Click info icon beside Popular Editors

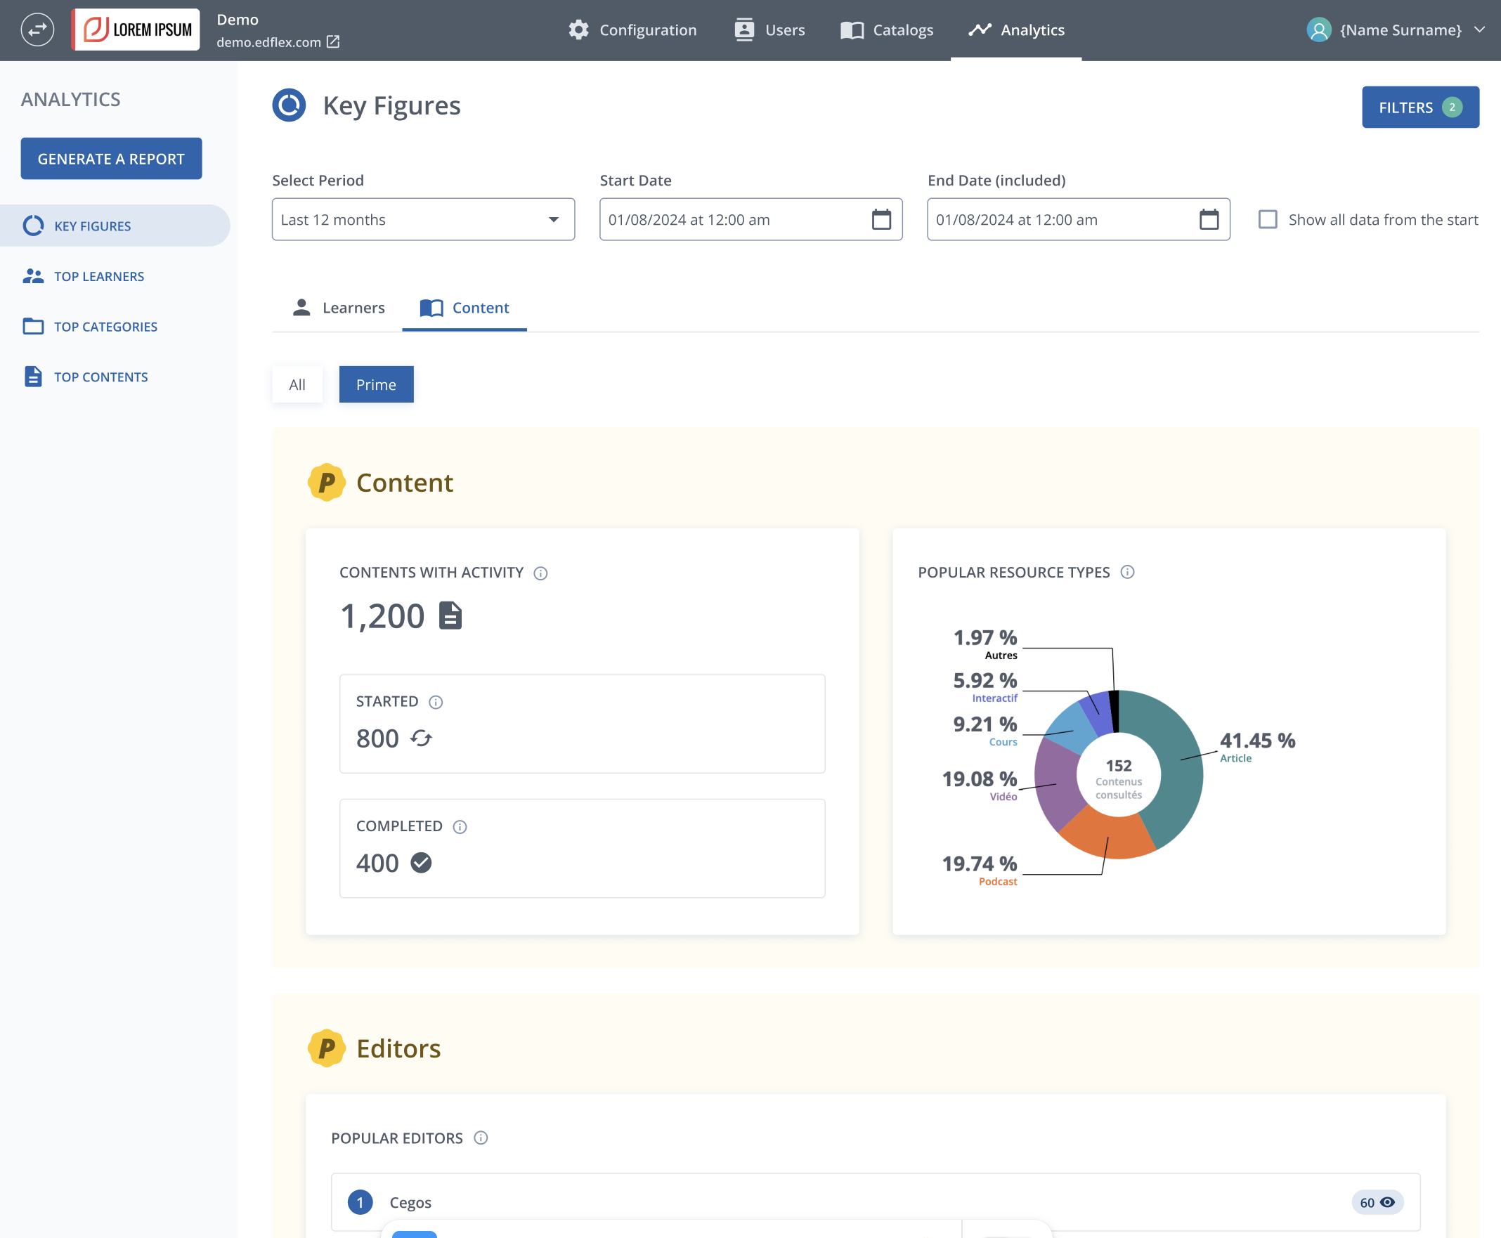(481, 1138)
